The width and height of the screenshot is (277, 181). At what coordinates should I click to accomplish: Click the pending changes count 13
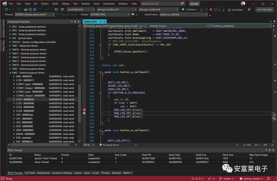click(211, 178)
